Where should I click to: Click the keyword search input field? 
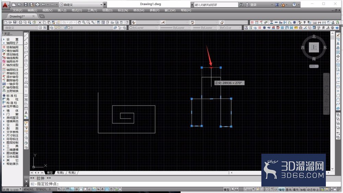(x=216, y=4)
